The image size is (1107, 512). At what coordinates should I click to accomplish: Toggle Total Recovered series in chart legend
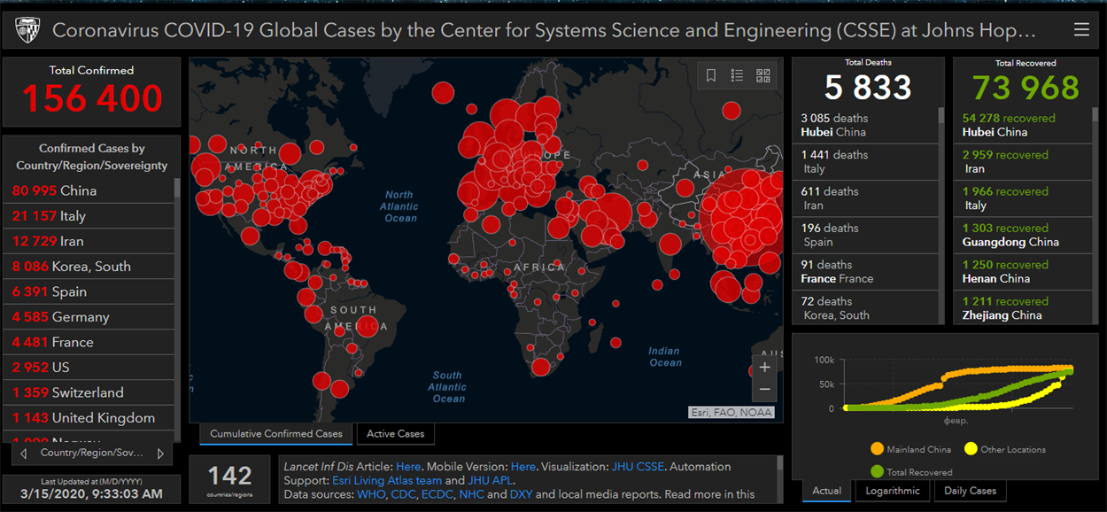(x=911, y=472)
